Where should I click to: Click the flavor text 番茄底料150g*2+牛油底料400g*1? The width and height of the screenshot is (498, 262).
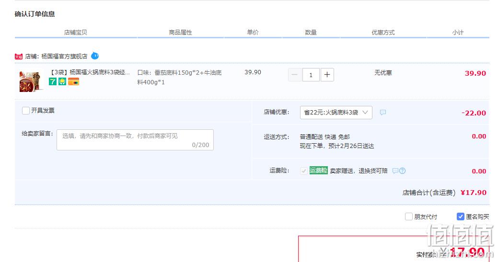click(179, 78)
